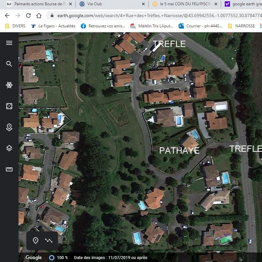The image size is (262, 262).
Task: Draw a line or shape tool
Action: pos(49,241)
